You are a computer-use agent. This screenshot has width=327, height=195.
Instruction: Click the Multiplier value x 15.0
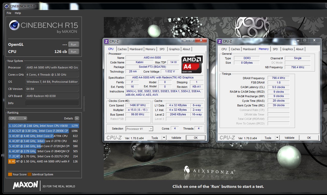click(x=138, y=110)
